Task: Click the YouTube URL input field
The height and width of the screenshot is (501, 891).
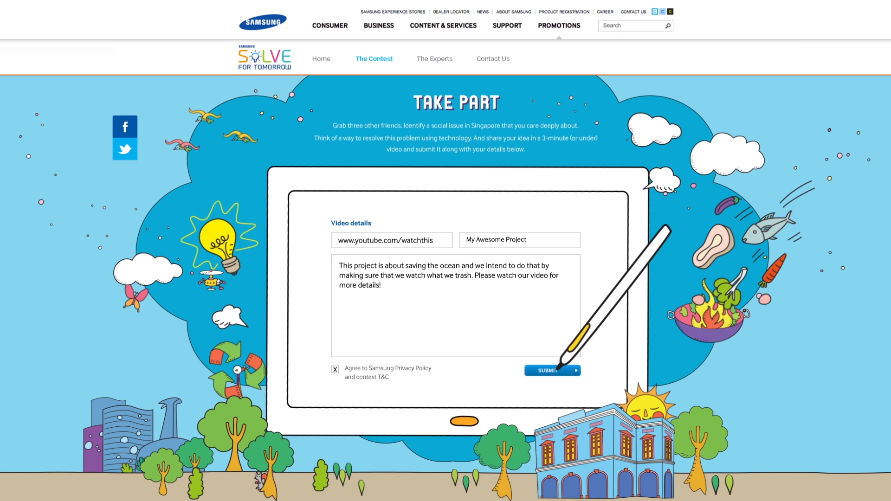Action: (x=392, y=240)
